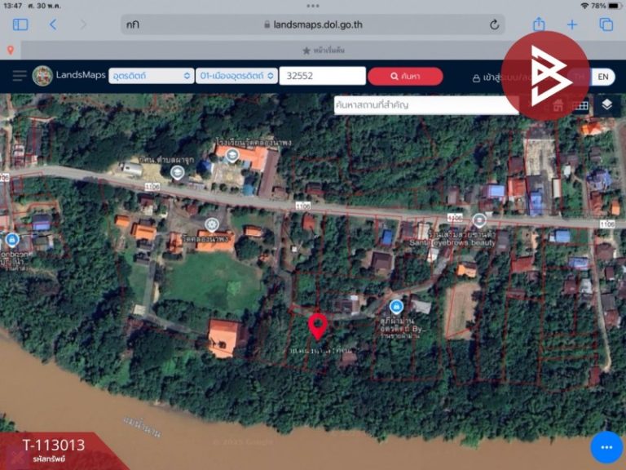Image resolution: width=626 pixels, height=470 pixels.
Task: Click the blue chat bubble button
Action: (x=606, y=447)
